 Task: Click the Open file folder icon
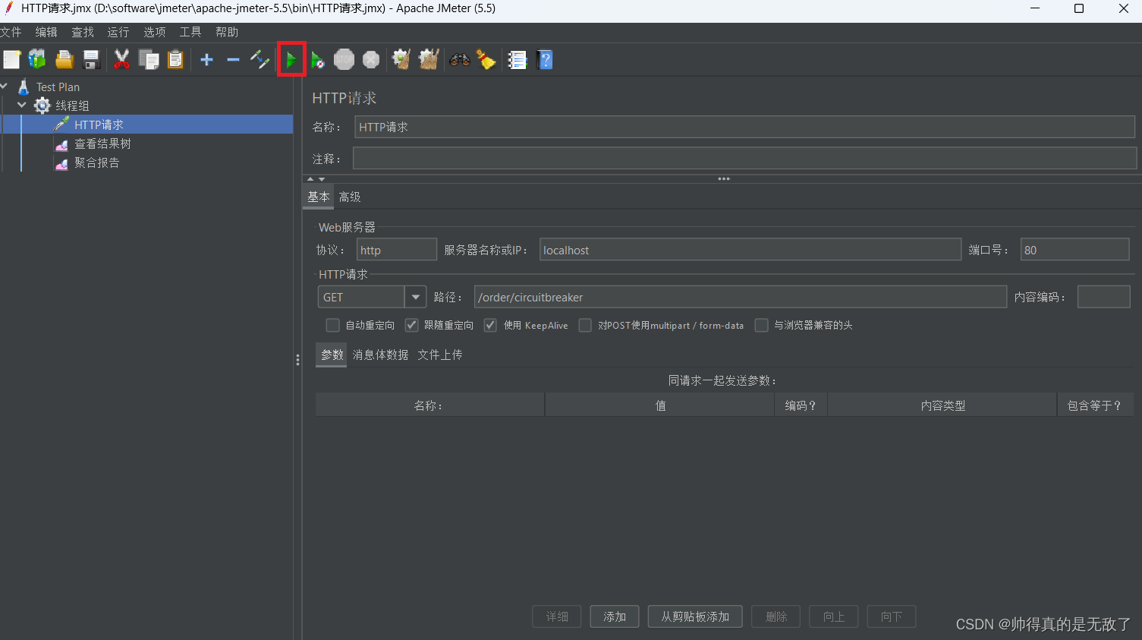click(x=64, y=59)
